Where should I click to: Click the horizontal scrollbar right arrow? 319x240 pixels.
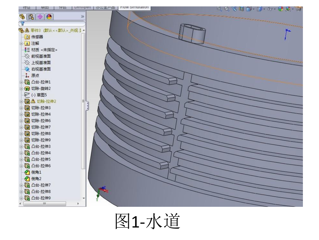point(78,203)
